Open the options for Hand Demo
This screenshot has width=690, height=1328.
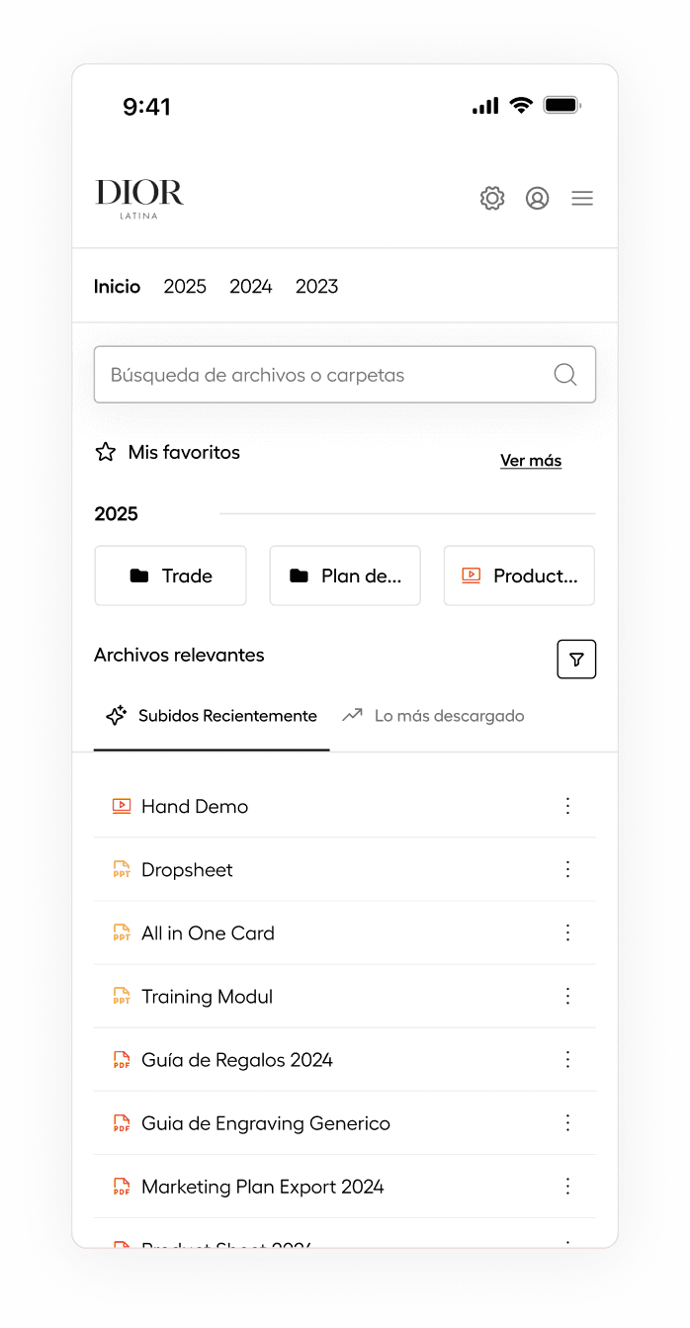pyautogui.click(x=567, y=806)
